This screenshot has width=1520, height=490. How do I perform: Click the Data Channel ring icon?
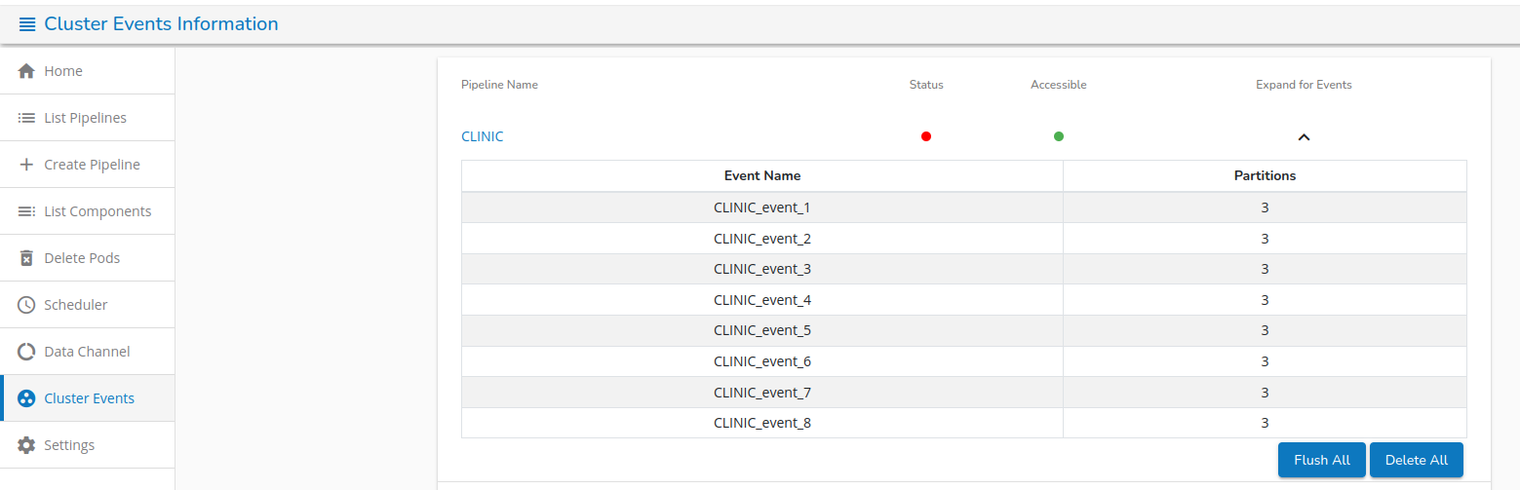coord(27,352)
